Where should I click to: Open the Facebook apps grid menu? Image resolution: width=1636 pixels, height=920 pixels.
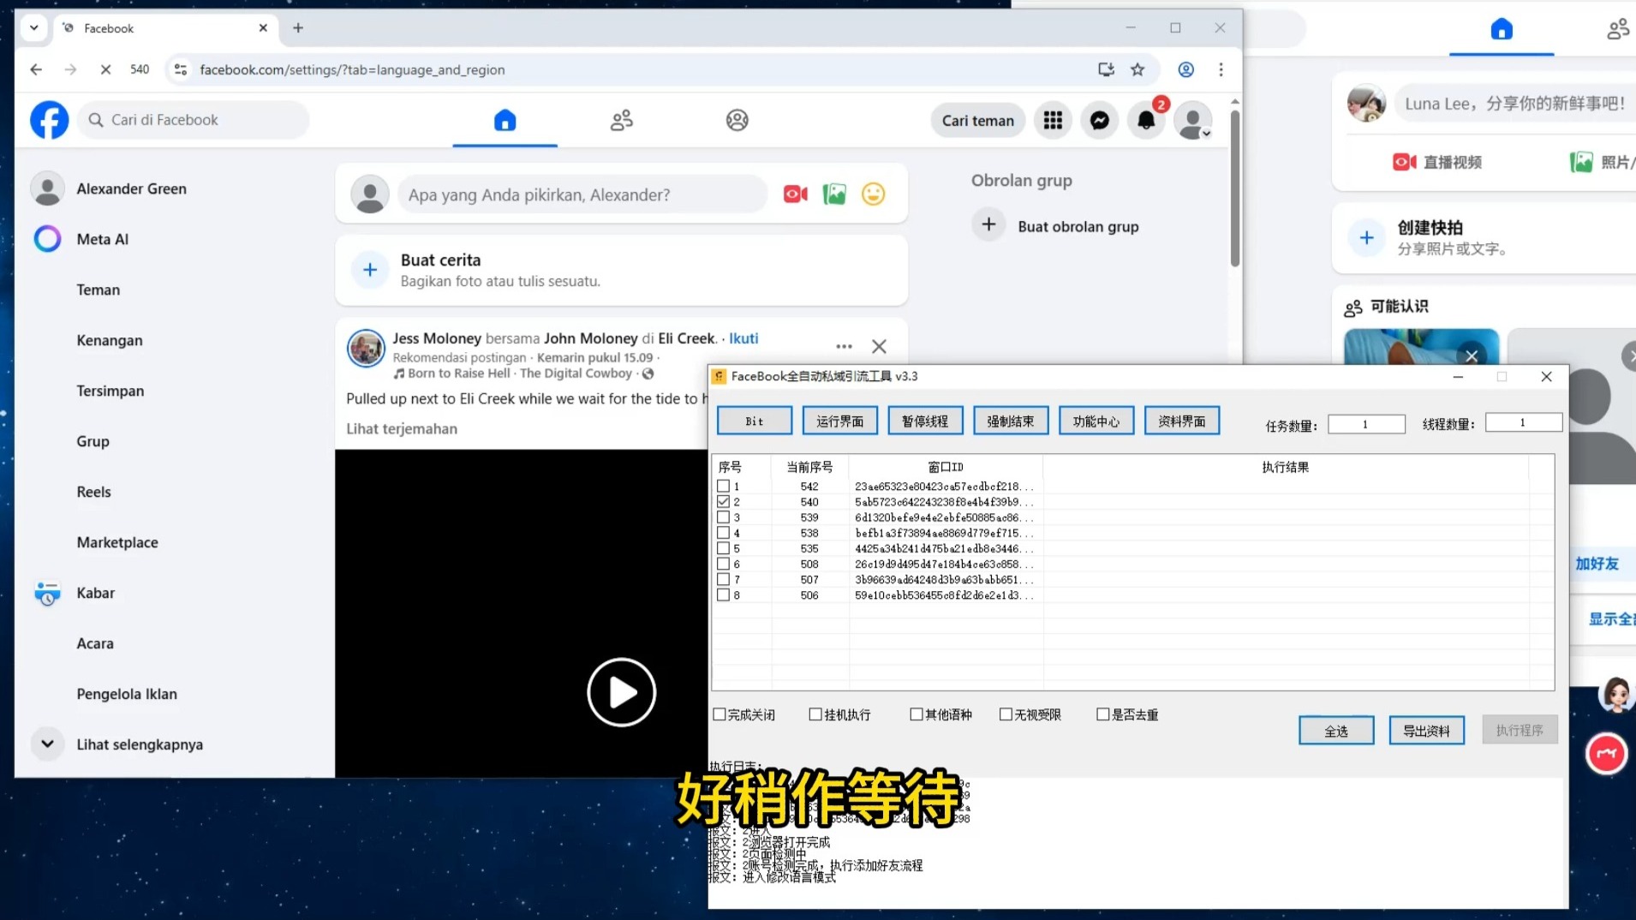tap(1052, 120)
